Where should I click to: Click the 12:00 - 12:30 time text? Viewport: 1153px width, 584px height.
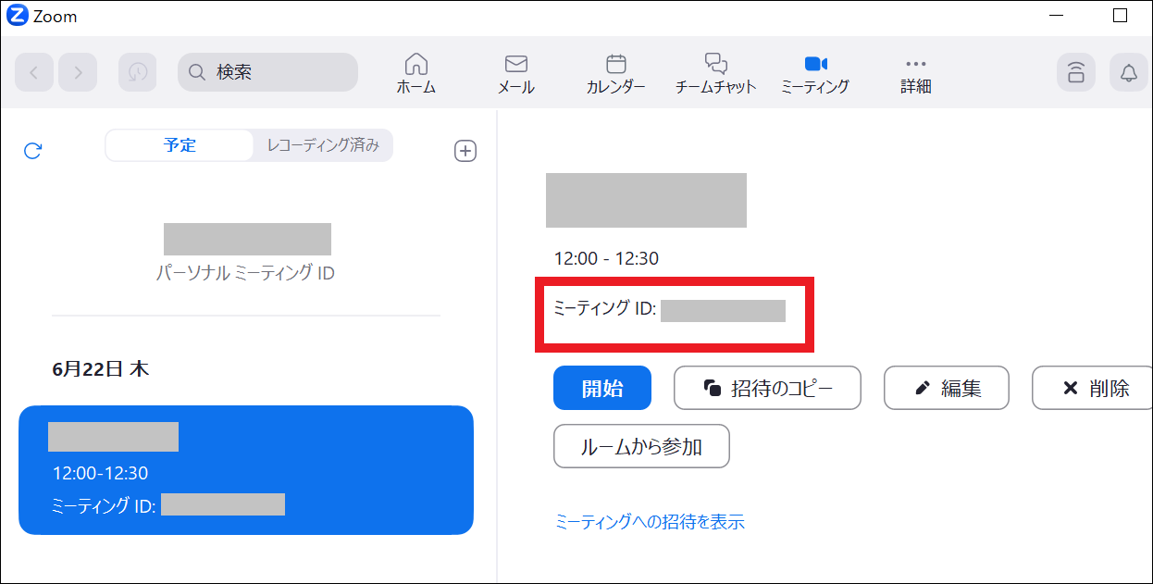[606, 258]
